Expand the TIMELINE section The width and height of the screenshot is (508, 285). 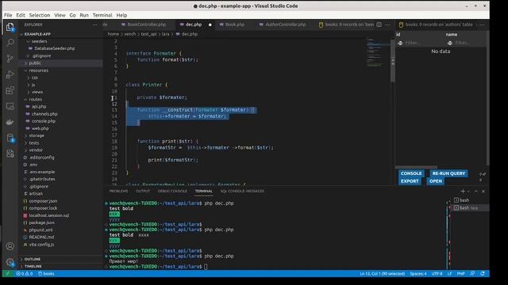33,266
